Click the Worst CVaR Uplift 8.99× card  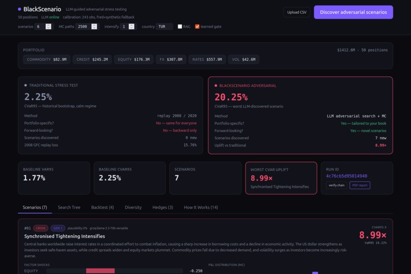281,178
